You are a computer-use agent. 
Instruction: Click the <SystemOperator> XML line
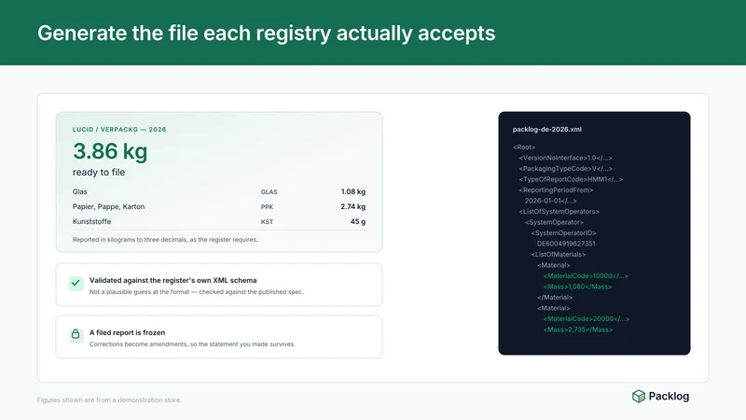pos(554,222)
